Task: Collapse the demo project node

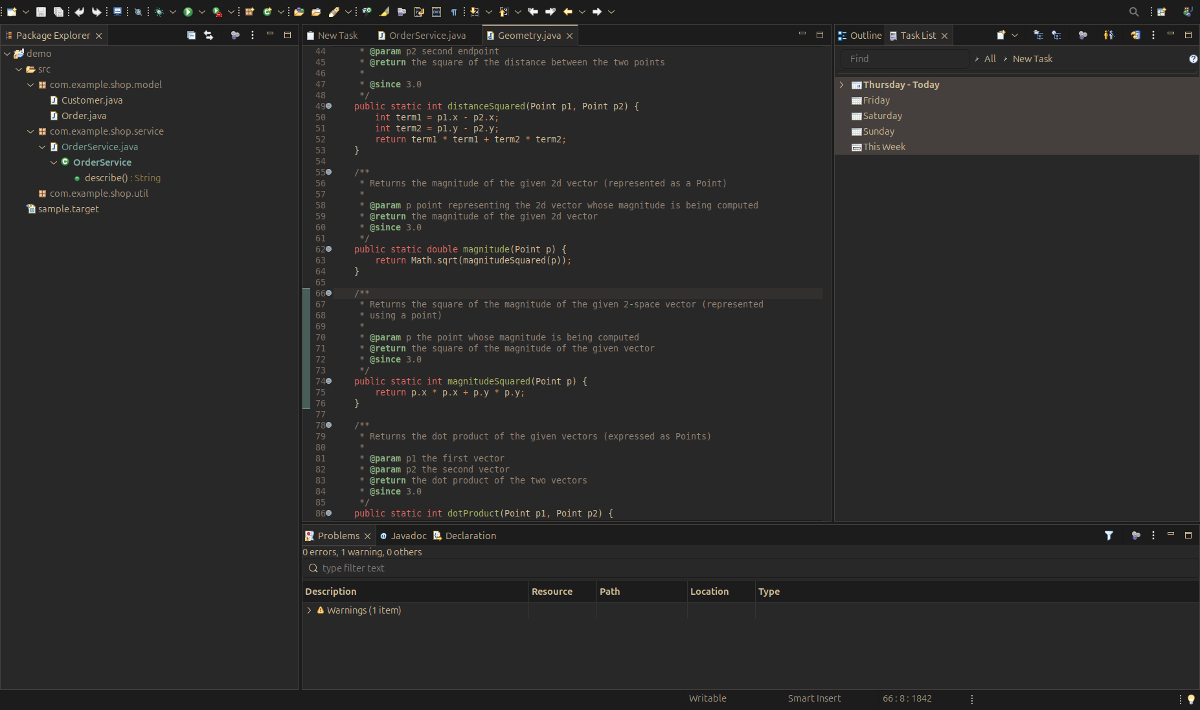Action: [x=7, y=54]
